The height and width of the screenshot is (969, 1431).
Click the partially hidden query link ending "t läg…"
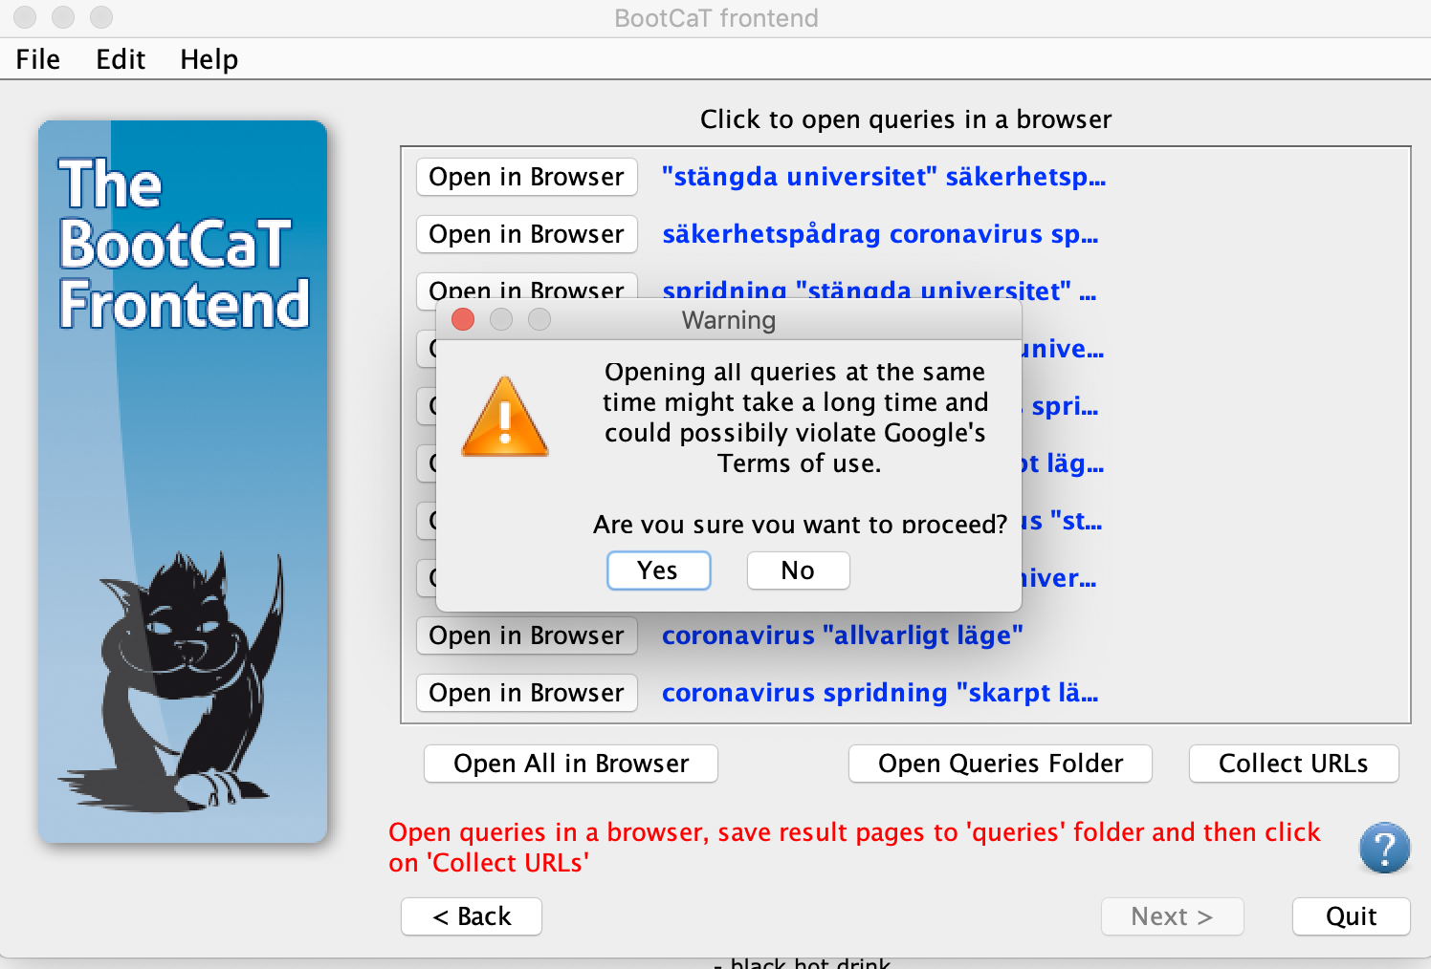(x=1063, y=463)
